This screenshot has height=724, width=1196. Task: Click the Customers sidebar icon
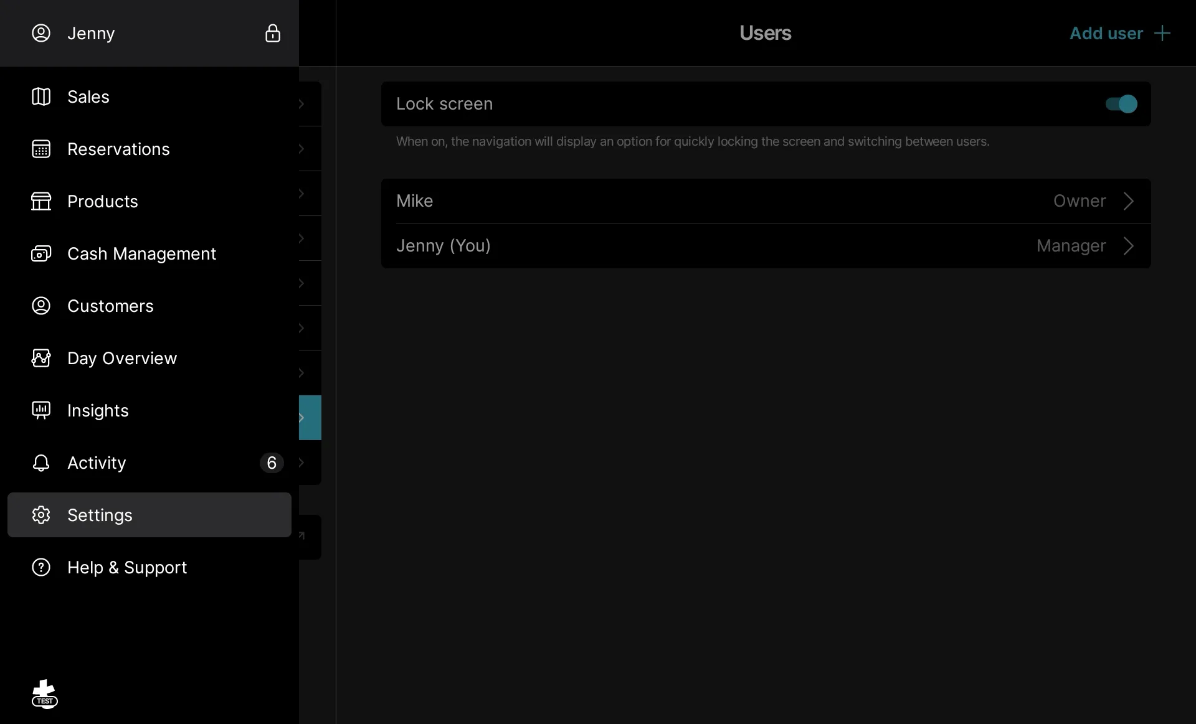41,306
